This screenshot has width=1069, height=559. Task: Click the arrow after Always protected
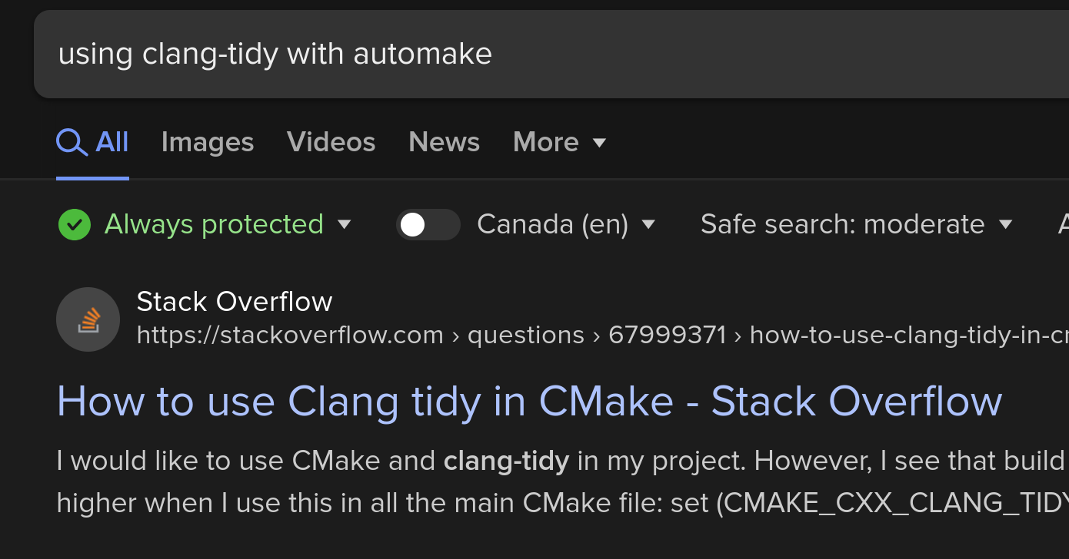tap(345, 224)
